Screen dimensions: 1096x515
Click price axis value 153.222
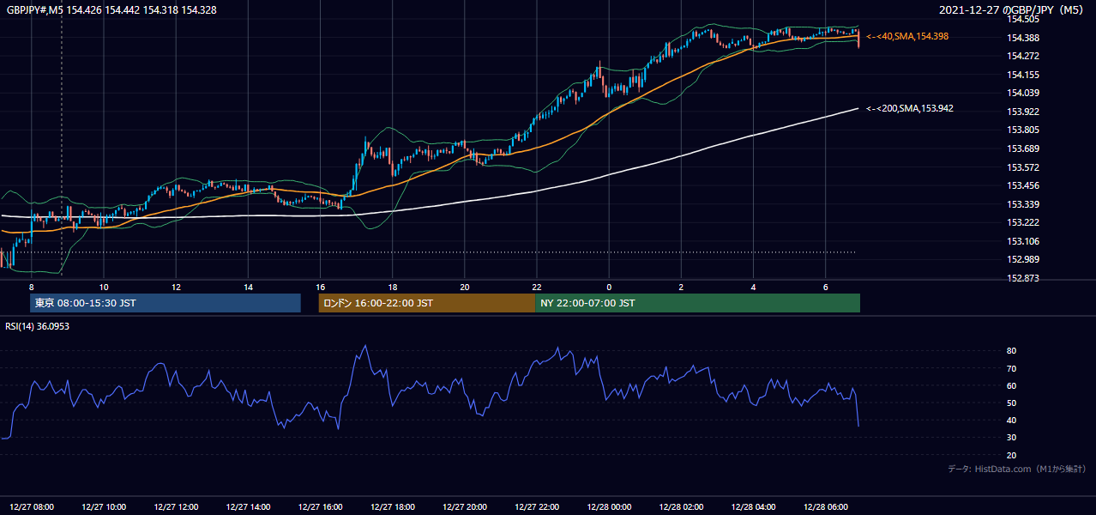pos(1022,222)
